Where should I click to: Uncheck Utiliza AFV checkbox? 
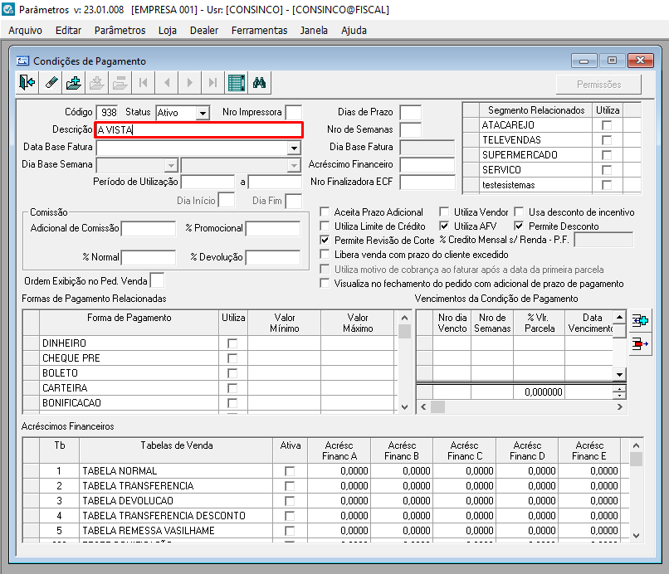[x=444, y=226]
